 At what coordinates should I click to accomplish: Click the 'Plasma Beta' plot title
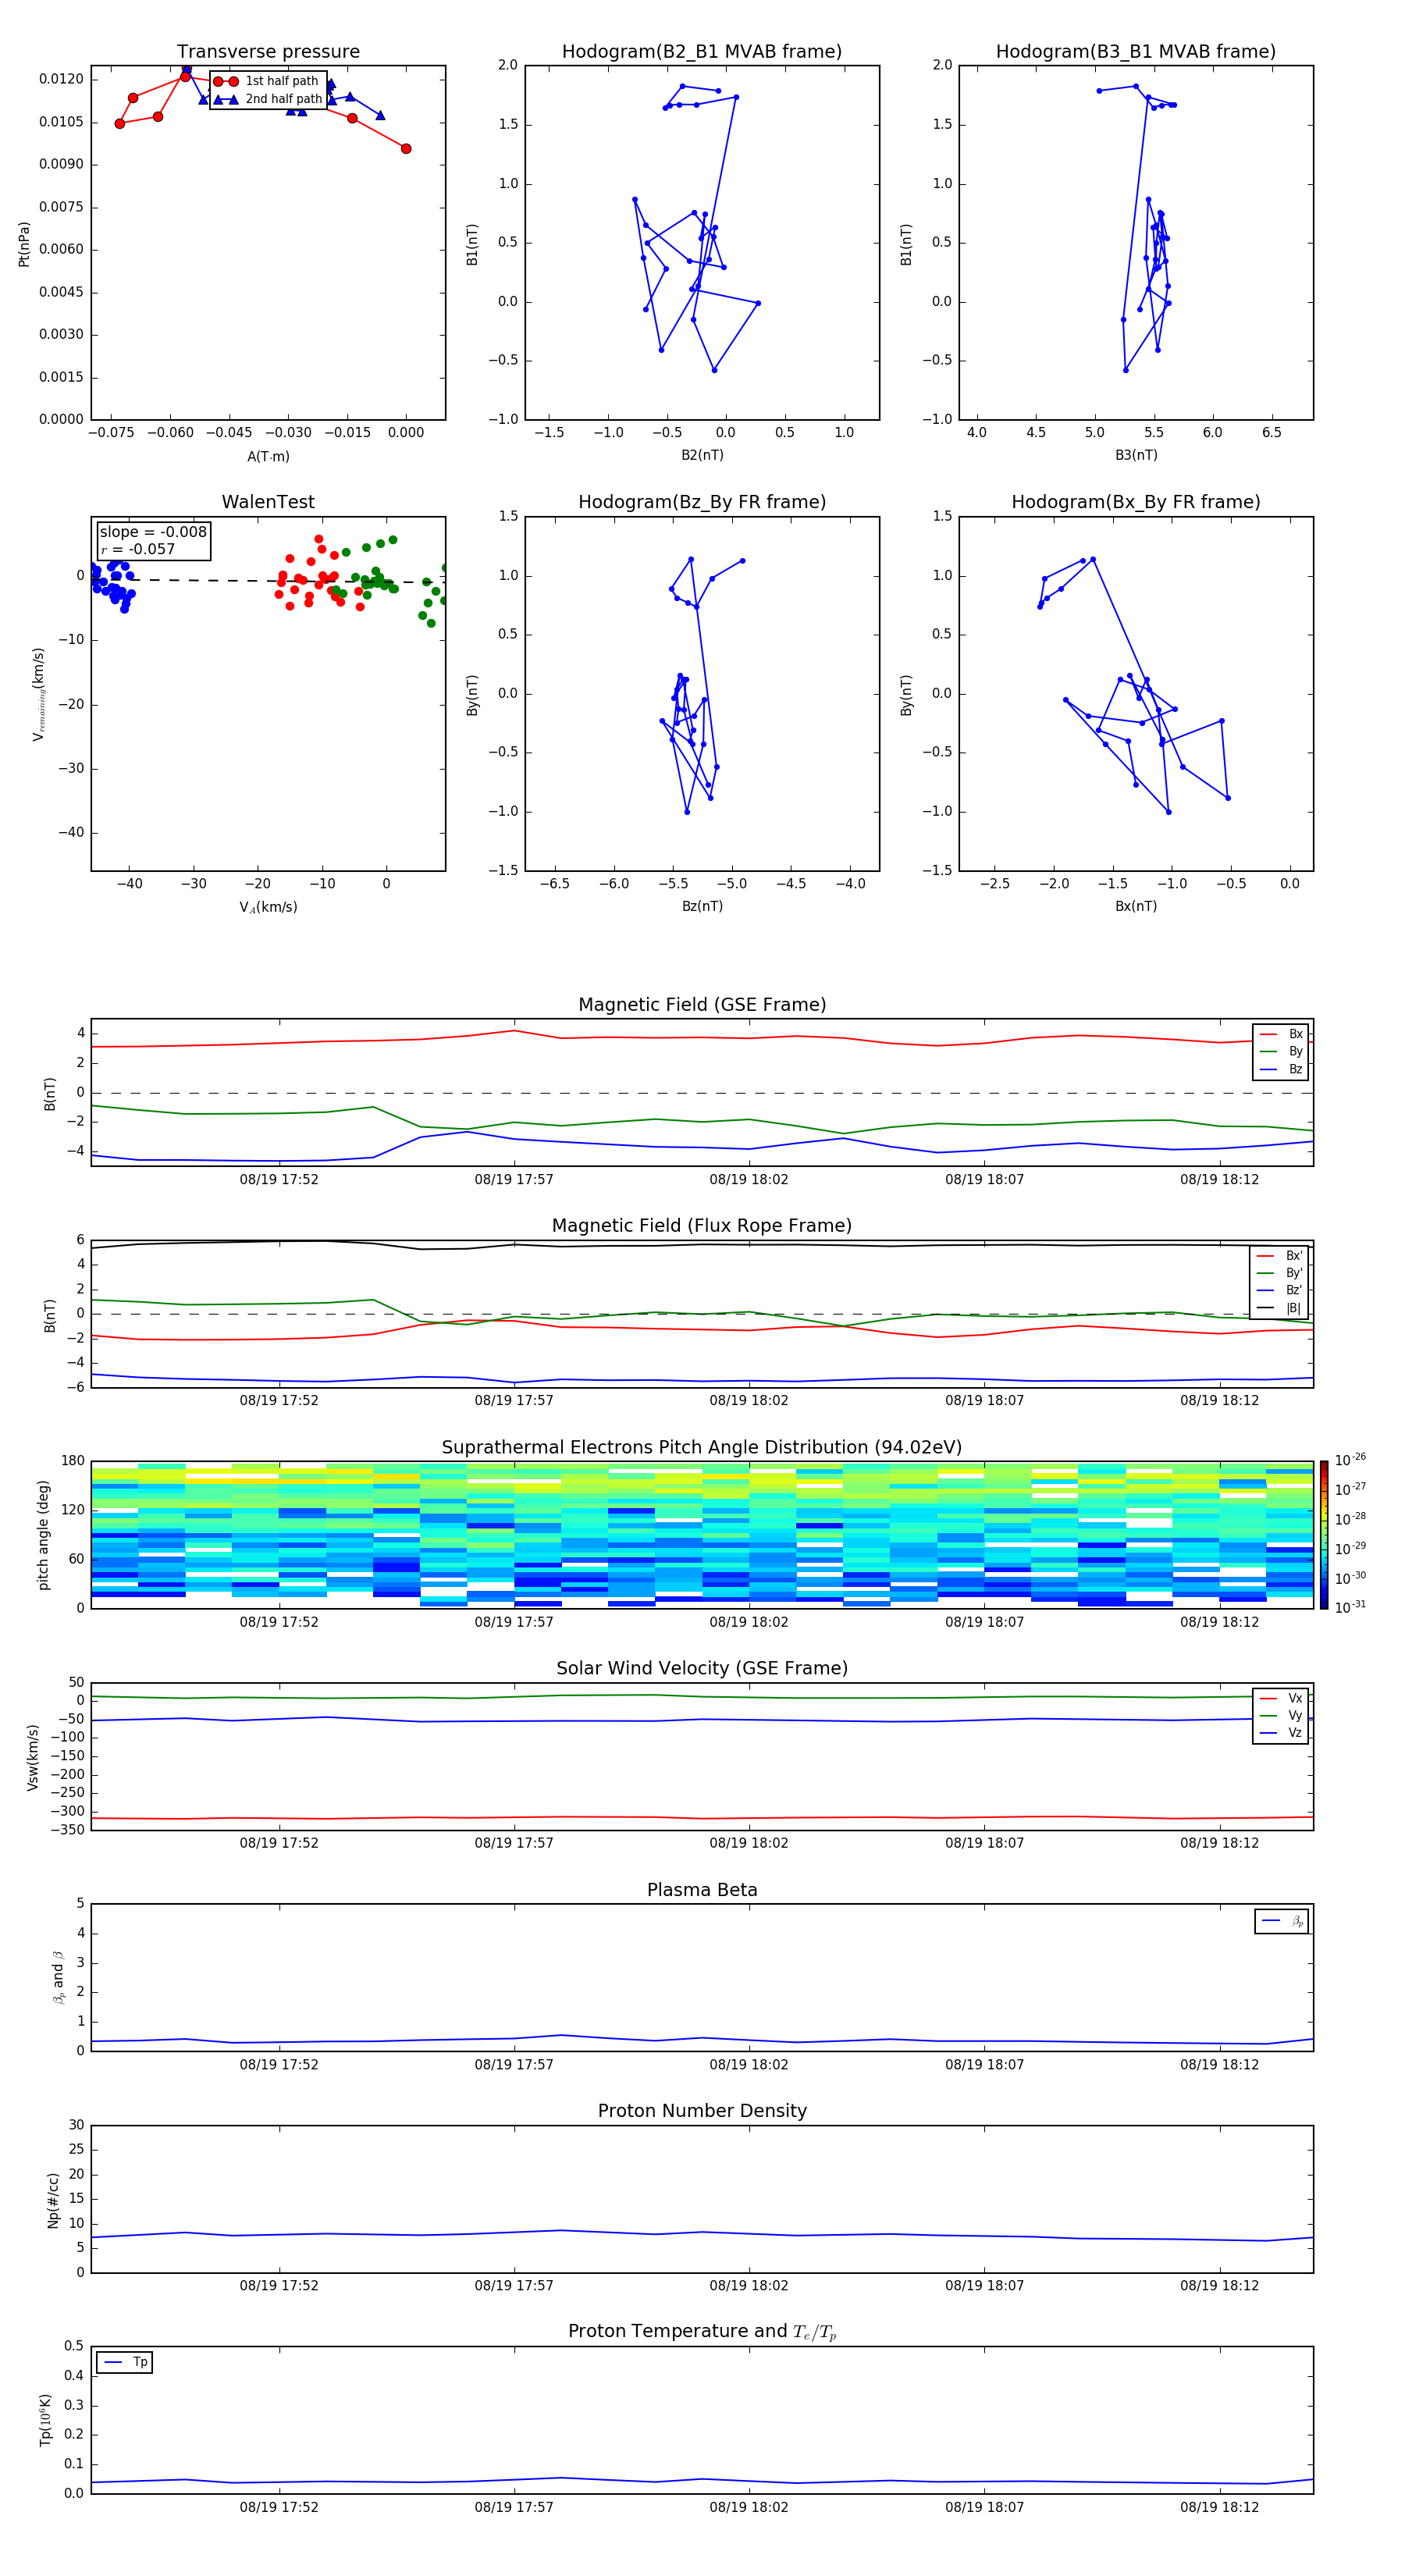tap(702, 1891)
